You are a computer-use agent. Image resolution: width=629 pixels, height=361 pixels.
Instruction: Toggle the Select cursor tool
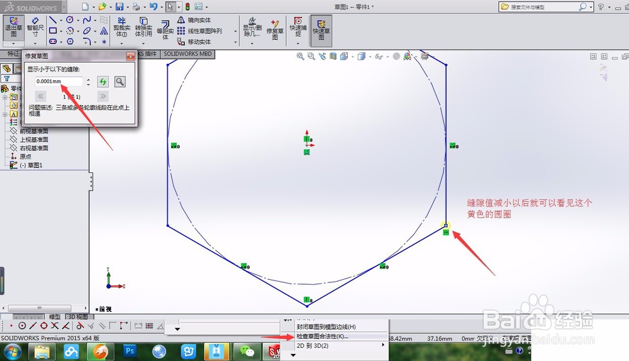pyautogui.click(x=170, y=6)
